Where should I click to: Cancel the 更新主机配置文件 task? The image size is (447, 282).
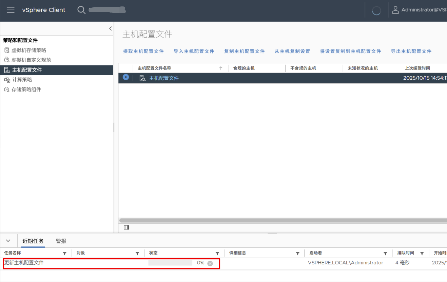pos(210,263)
